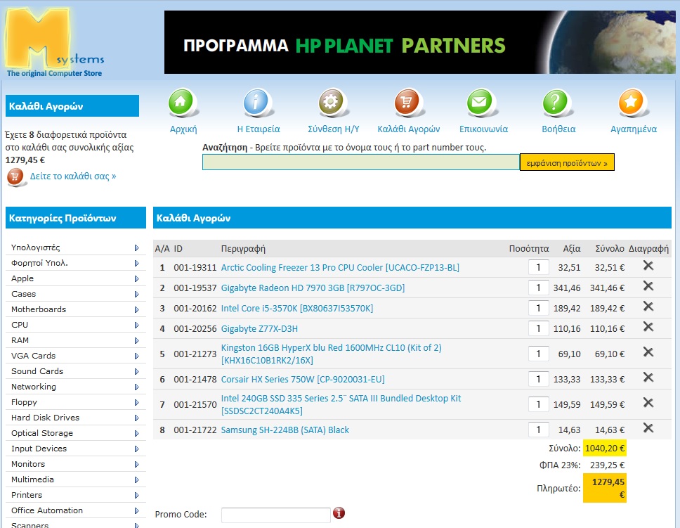The width and height of the screenshot is (680, 528).
Task: Expand the Apple category arrow
Action: click(x=136, y=278)
